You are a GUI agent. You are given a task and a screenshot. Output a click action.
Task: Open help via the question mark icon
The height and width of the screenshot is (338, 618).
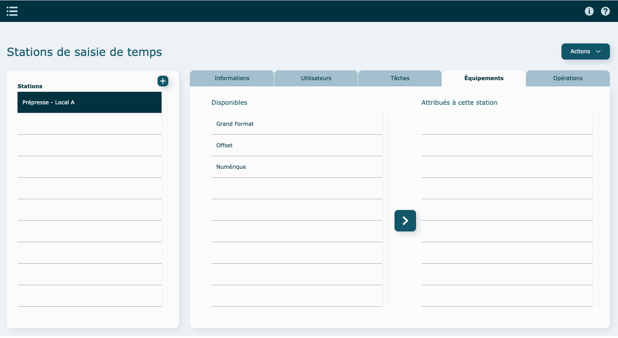point(605,11)
